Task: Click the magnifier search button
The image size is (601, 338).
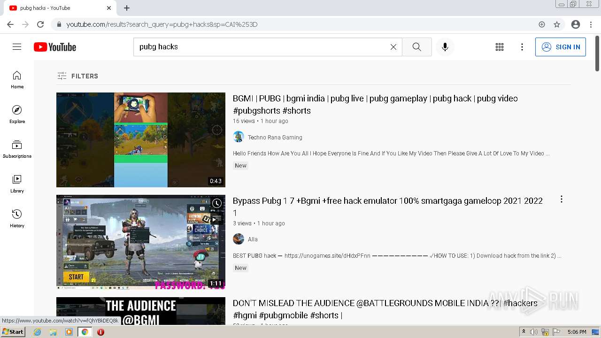Action: coord(417,47)
